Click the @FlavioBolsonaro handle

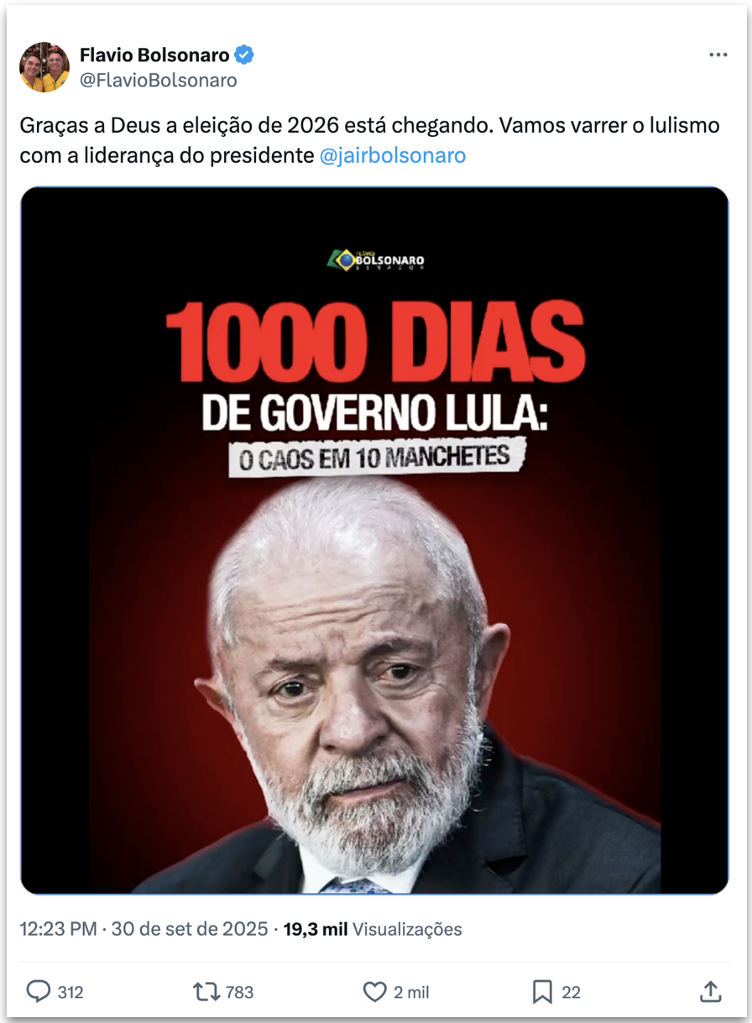click(159, 81)
